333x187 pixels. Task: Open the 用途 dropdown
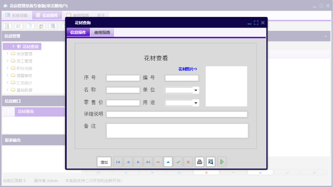click(196, 103)
